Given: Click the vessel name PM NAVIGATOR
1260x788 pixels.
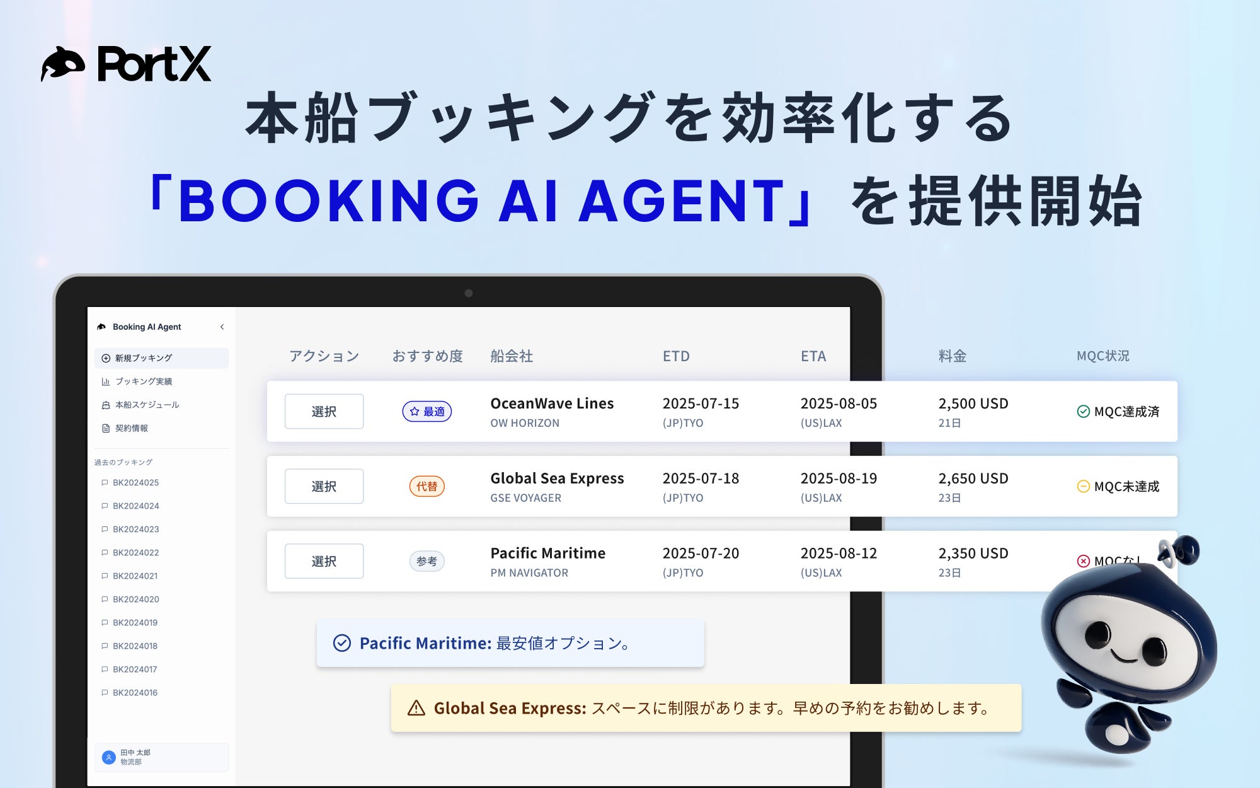Looking at the screenshot, I should (529, 573).
